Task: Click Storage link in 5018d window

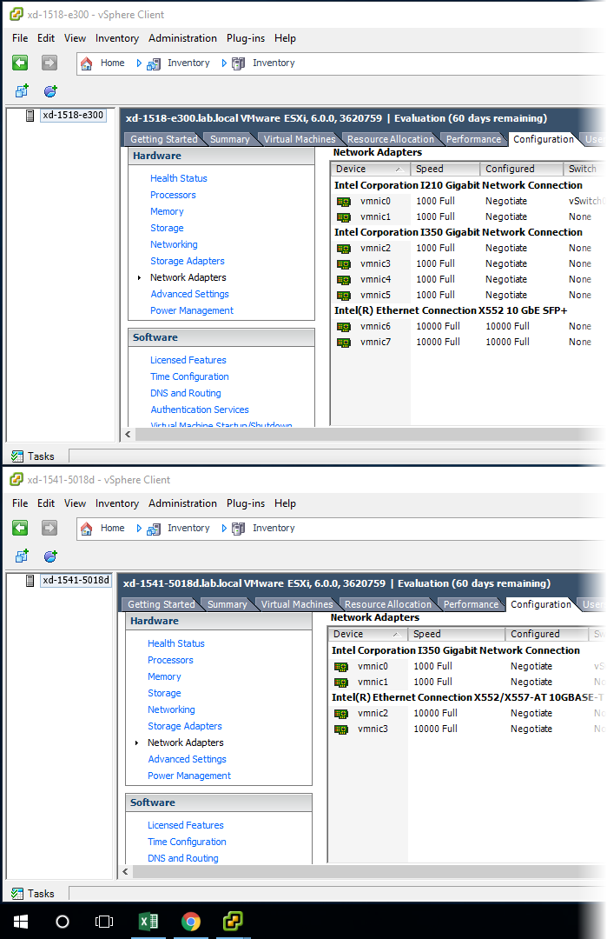Action: pyautogui.click(x=164, y=694)
